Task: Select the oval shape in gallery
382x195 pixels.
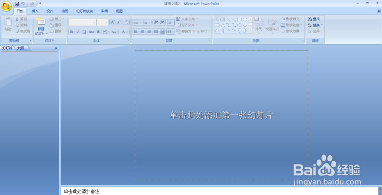Action: point(245,19)
